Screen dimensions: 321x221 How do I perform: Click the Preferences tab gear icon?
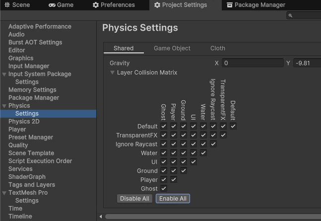click(x=96, y=5)
